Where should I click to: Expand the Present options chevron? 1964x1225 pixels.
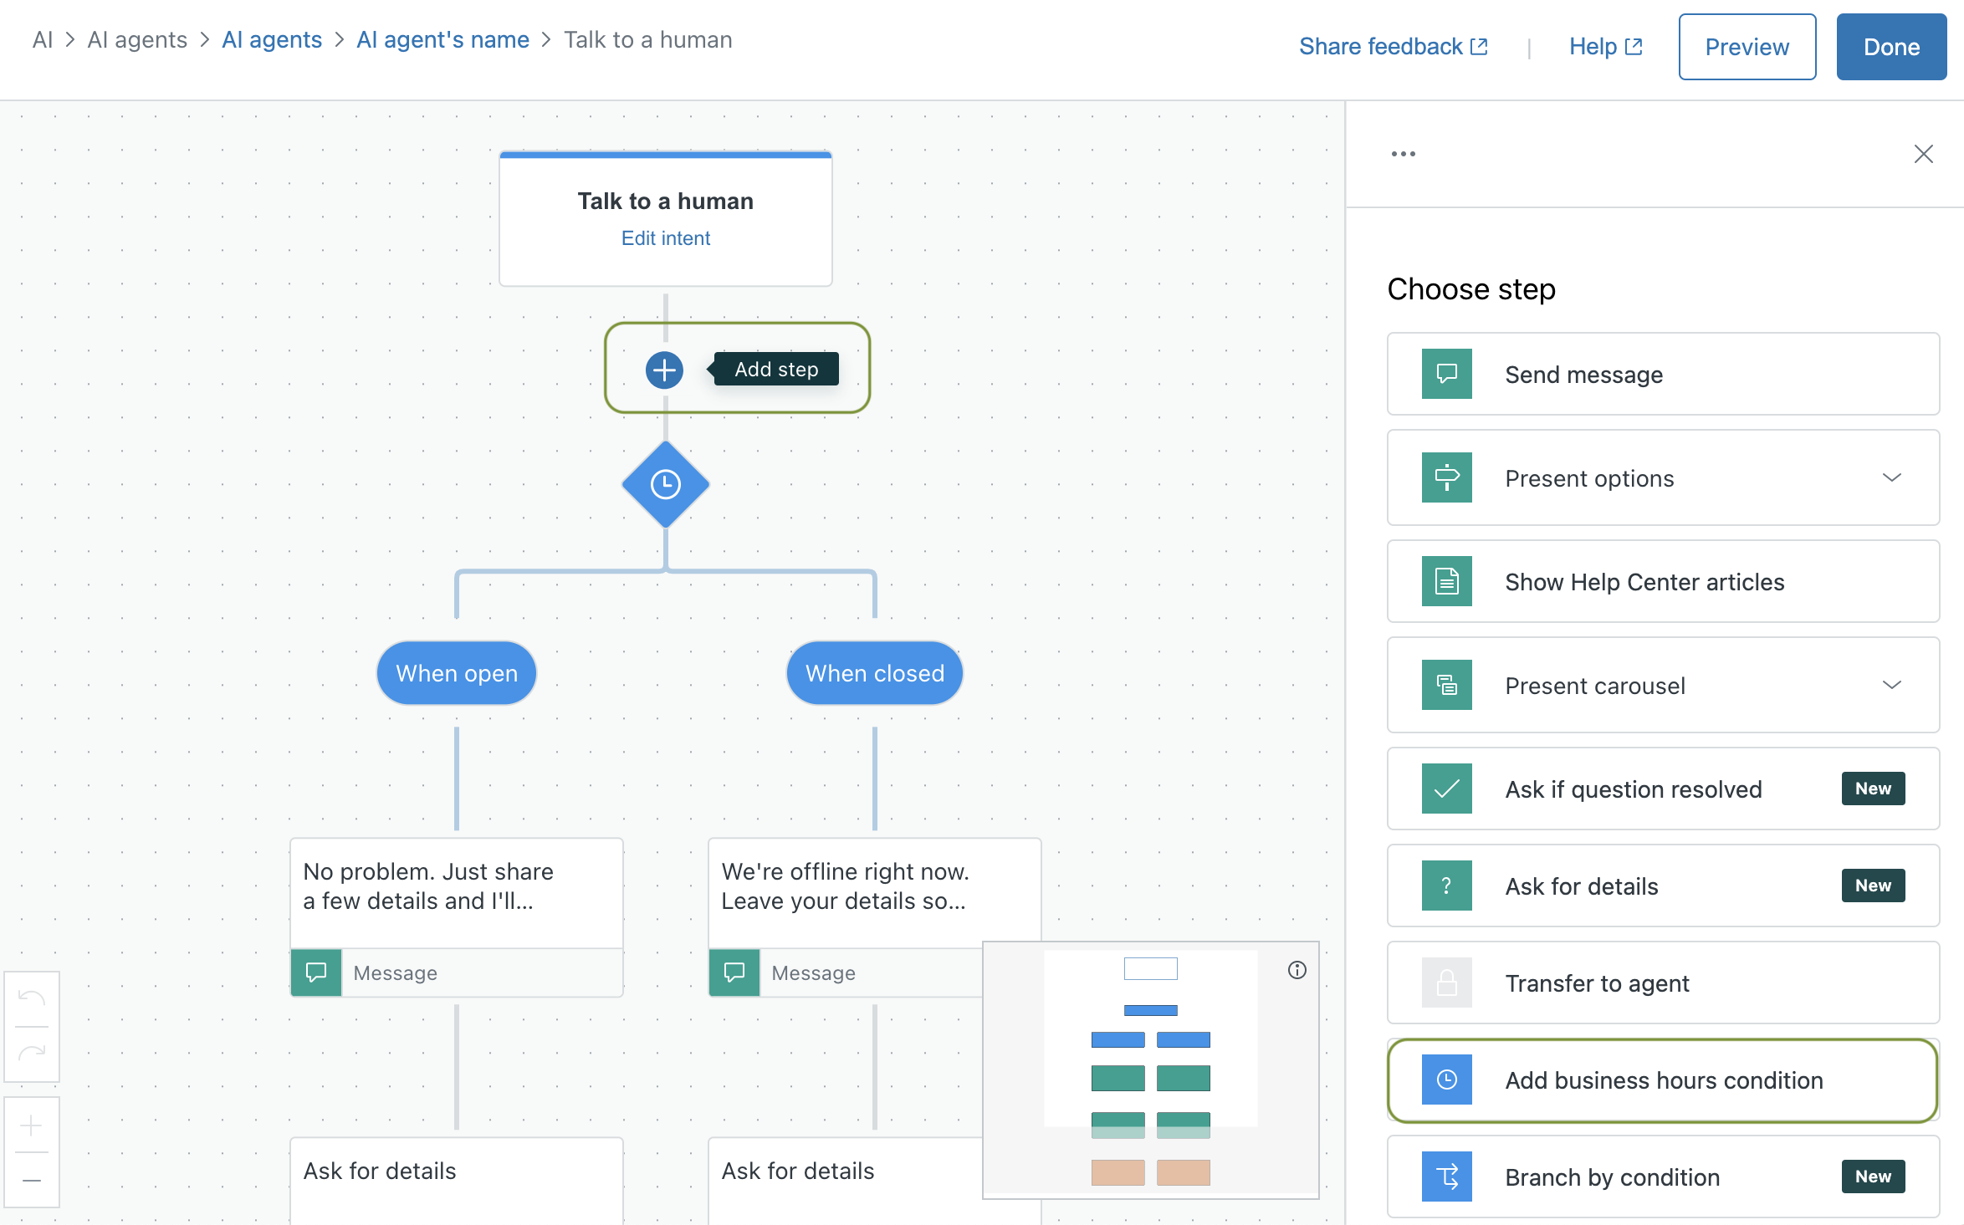(x=1891, y=477)
